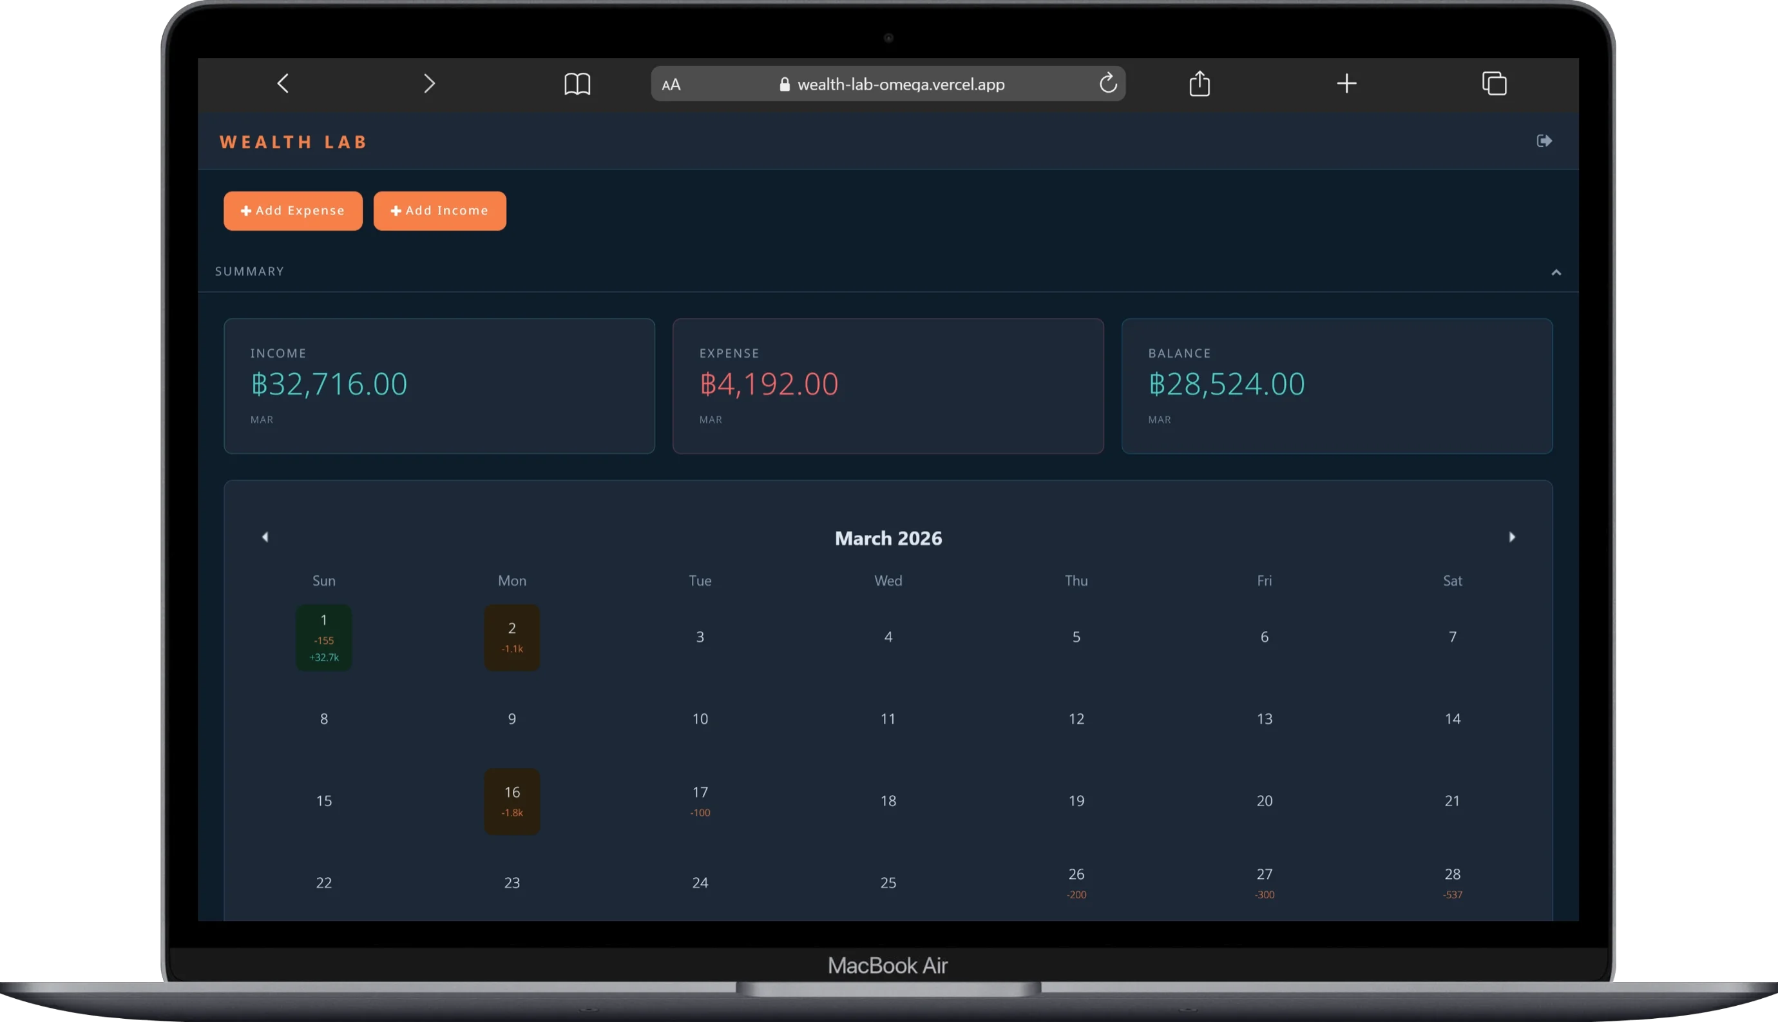Select March 28 showing -537

pos(1452,883)
